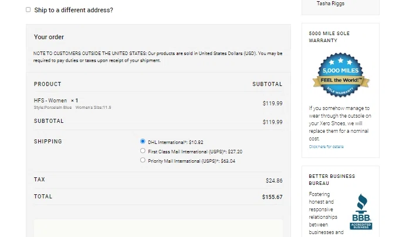Click the "Tasha Riggs" reviewer name
The height and width of the screenshot is (237, 406).
(331, 4)
